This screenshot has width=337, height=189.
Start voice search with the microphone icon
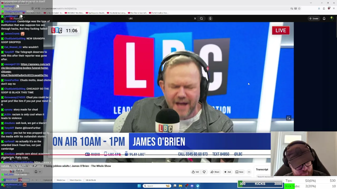[x=210, y=18]
